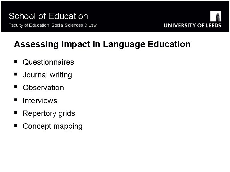This screenshot has width=230, height=172.
Task: Select the Journal writing list item
Action: pyautogui.click(x=47, y=75)
